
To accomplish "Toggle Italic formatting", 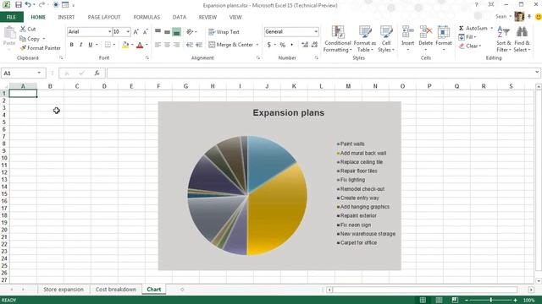I will (x=81, y=45).
